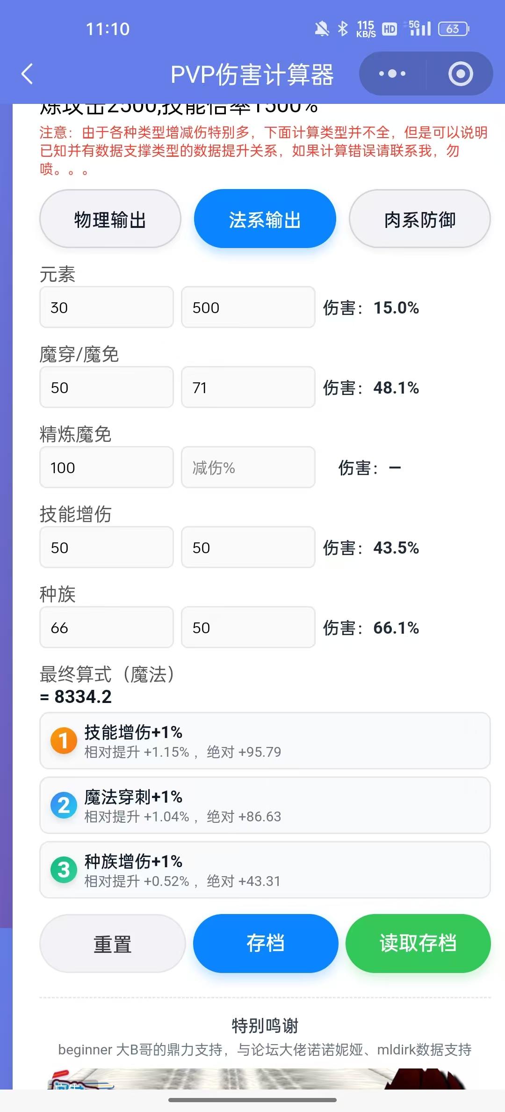
Task: Click 元素 field containing 500
Action: (248, 307)
